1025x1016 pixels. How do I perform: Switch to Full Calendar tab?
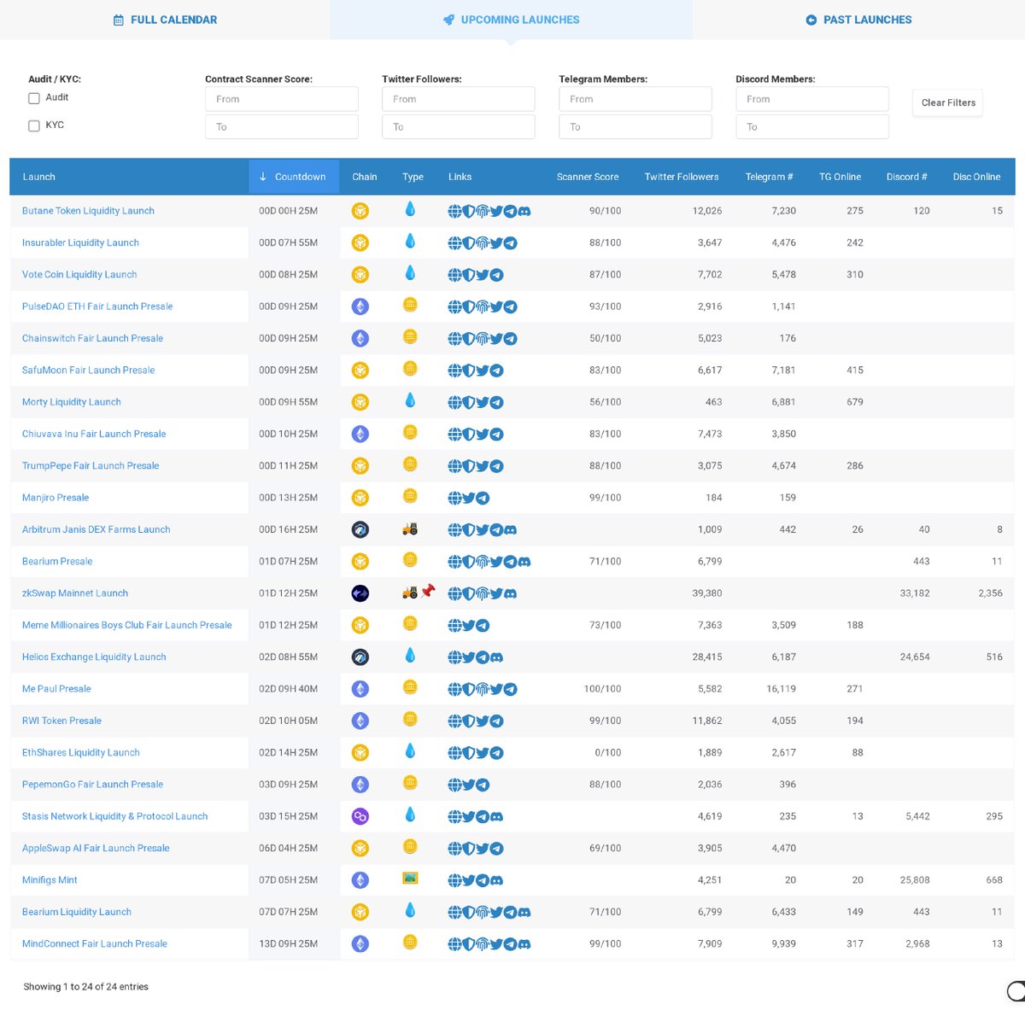tap(165, 20)
